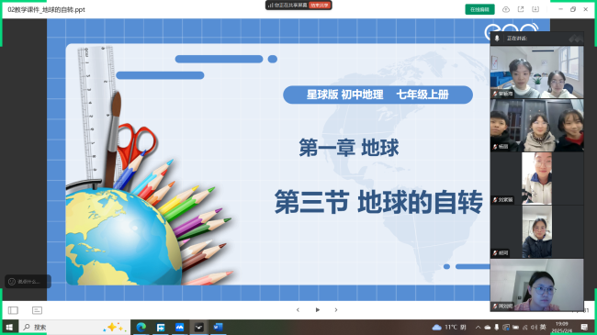Viewport: 597px width, 335px height.
Task: Open Microsoft Edge from the taskbar
Action: [141, 327]
